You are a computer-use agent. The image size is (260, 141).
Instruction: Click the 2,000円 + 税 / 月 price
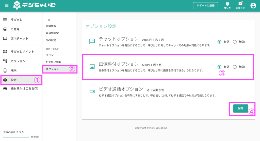coord(153,40)
